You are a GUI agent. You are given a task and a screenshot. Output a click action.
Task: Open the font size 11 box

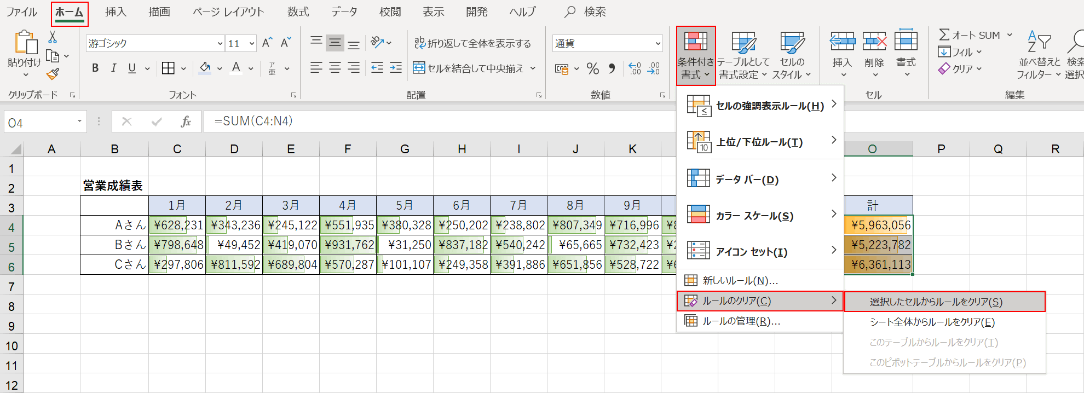coord(241,43)
